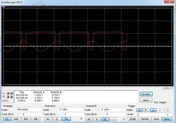Edit Timebase scale 500 us/Div field
The height and width of the screenshot is (123, 176).
[x=29, y=110]
